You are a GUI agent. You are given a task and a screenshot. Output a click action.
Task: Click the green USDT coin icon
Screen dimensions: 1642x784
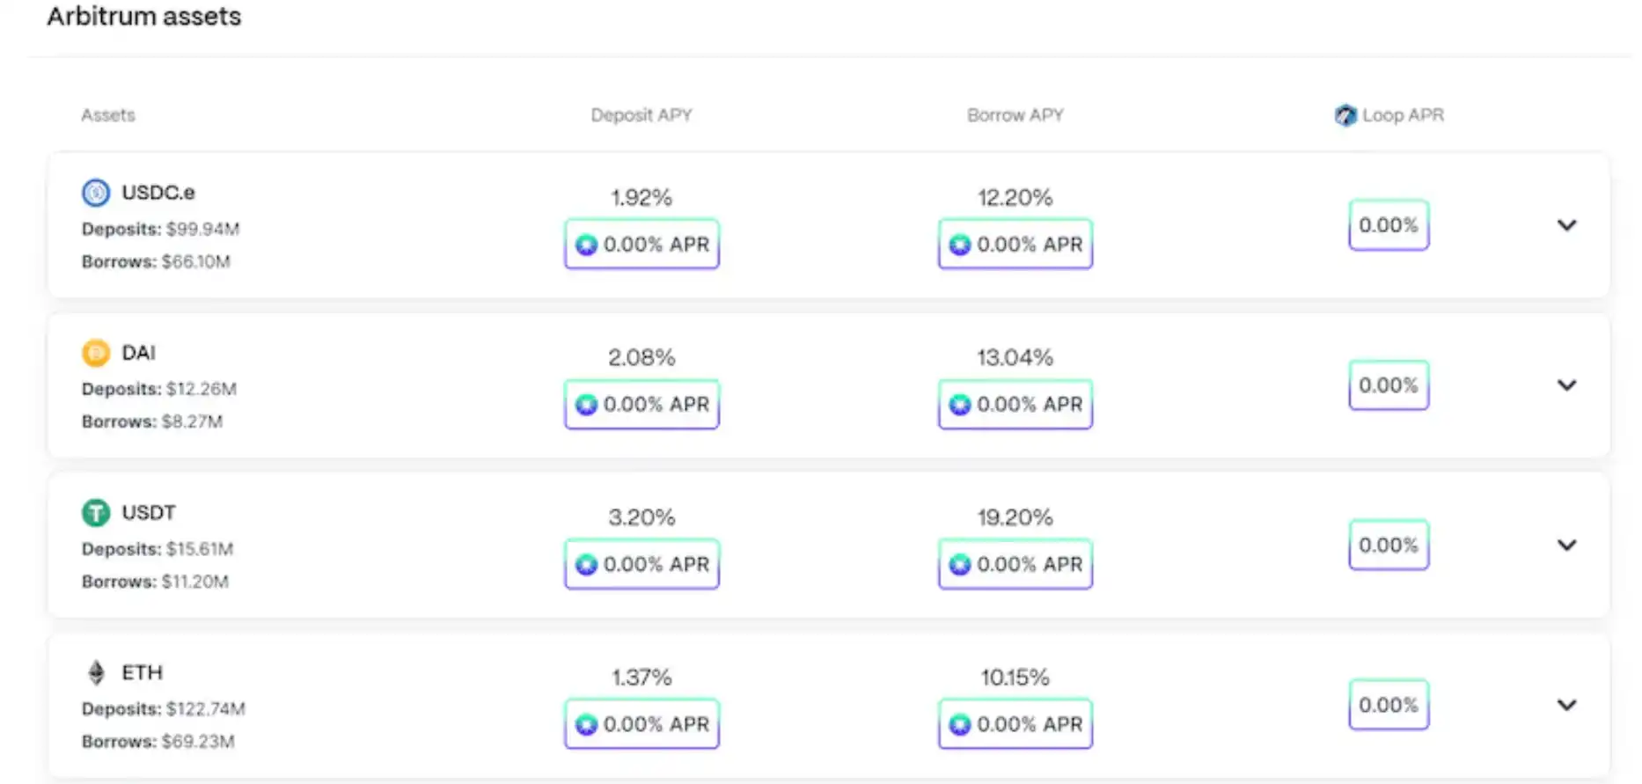(96, 512)
